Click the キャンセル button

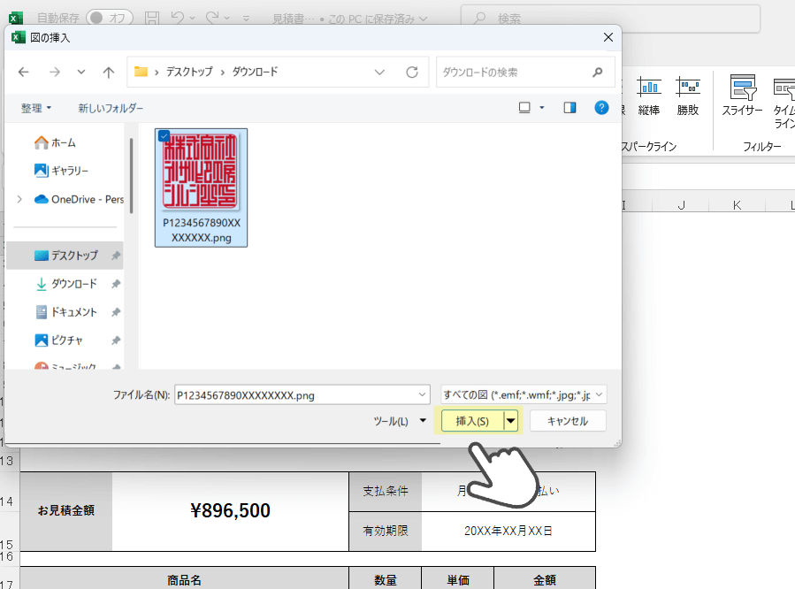pos(568,421)
